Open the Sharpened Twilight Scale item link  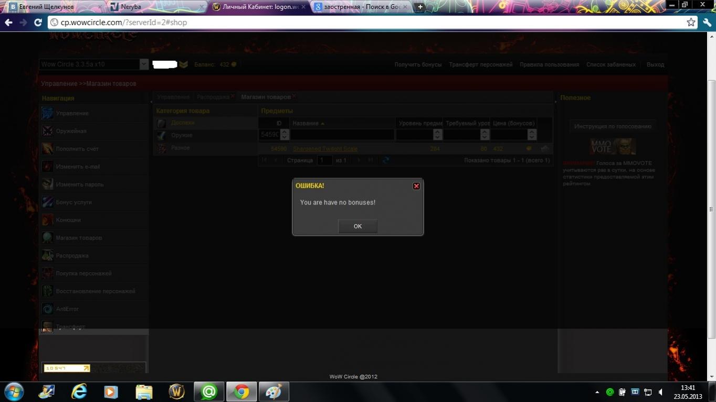pyautogui.click(x=325, y=149)
